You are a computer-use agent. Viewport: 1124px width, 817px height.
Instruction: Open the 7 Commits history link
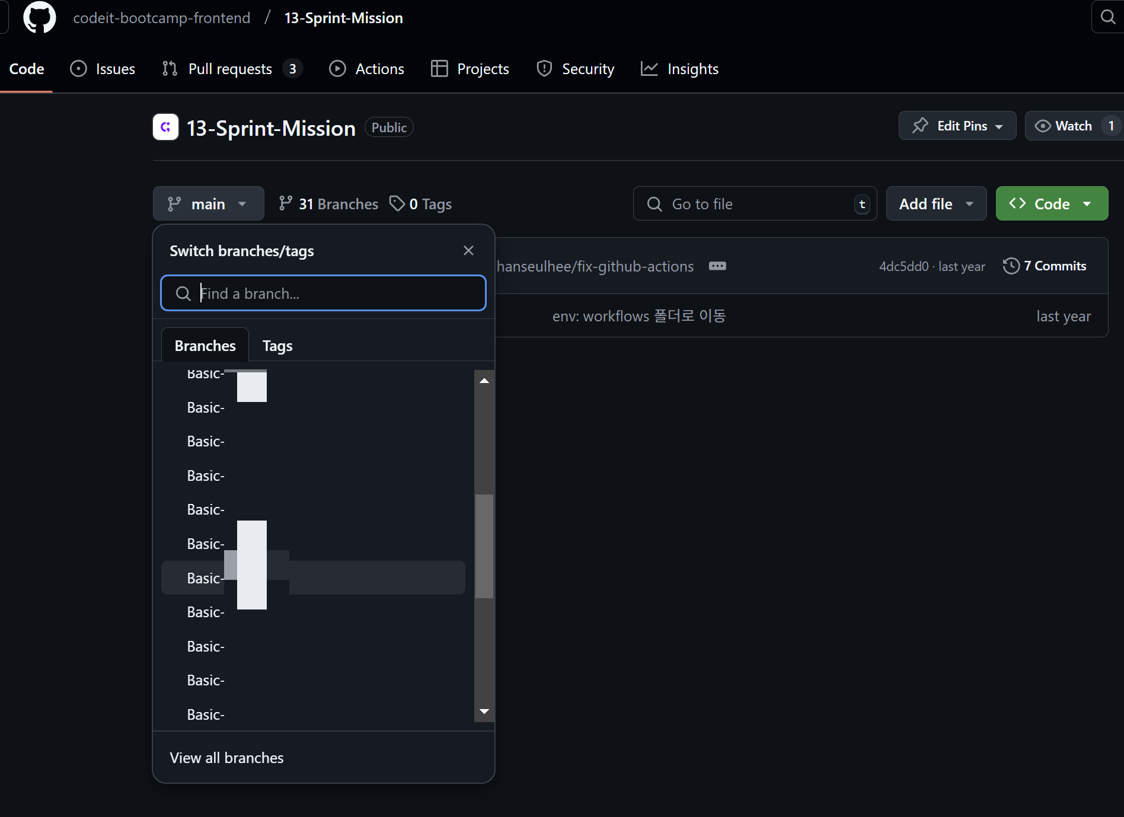coord(1045,266)
